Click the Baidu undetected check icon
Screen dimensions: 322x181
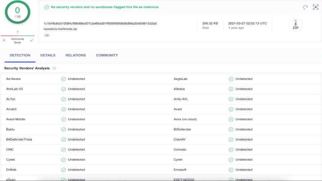[x=63, y=129]
